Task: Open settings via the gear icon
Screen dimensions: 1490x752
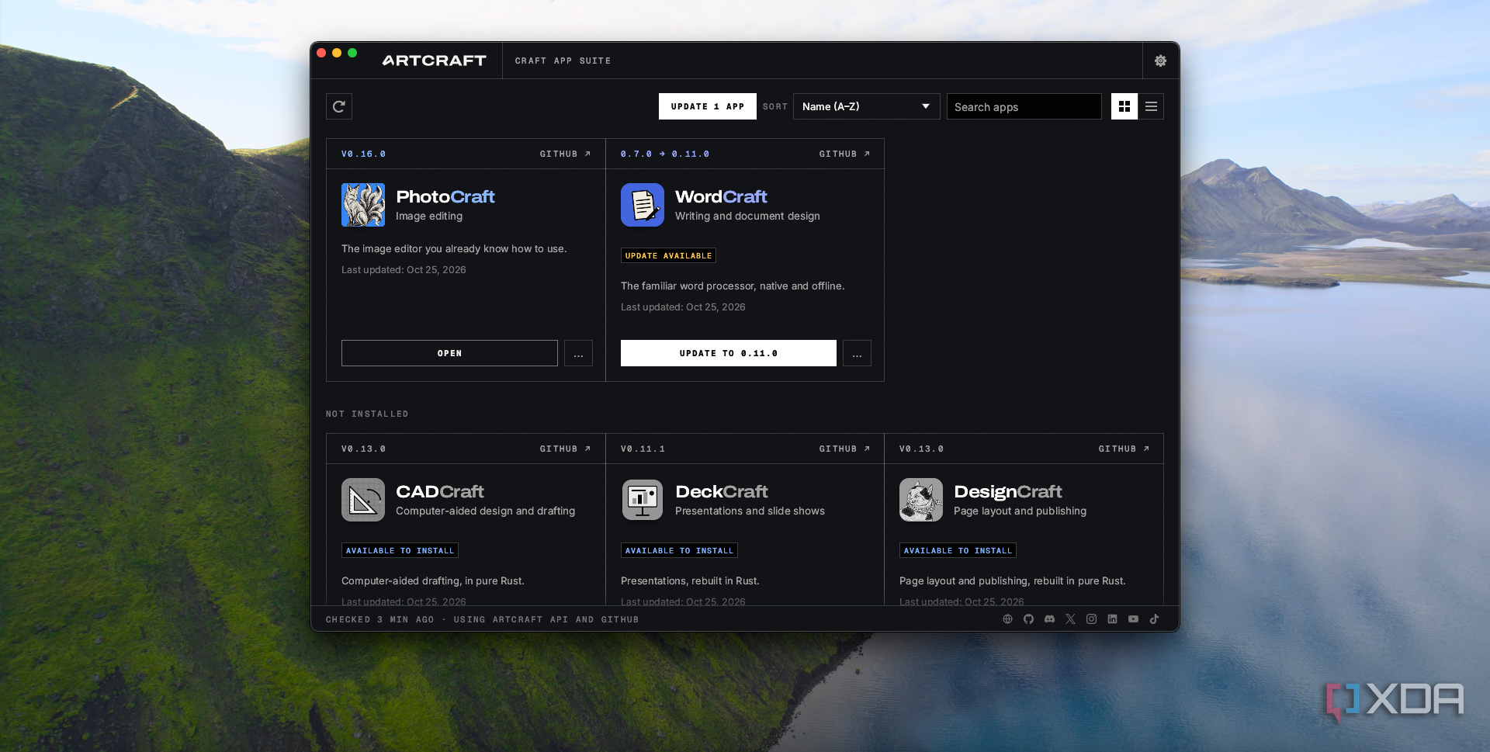Action: coord(1160,61)
